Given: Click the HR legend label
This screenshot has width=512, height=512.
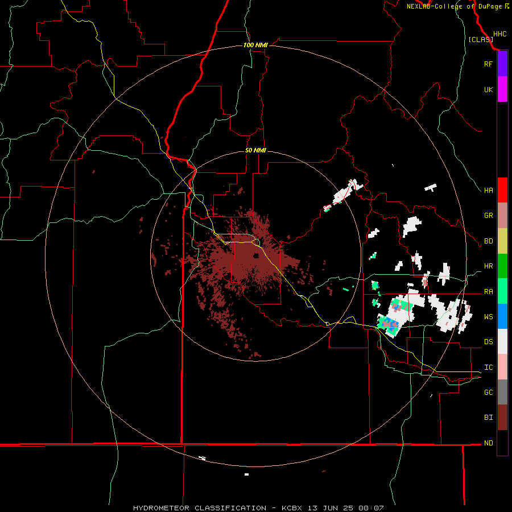Looking at the screenshot, I should tap(488, 266).
